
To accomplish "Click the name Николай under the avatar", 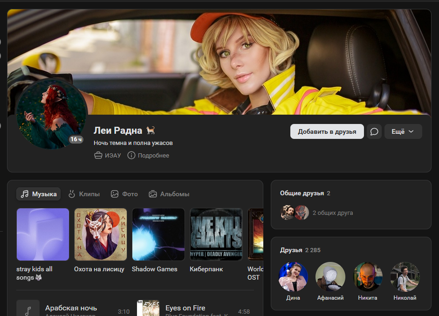I will click(x=405, y=298).
